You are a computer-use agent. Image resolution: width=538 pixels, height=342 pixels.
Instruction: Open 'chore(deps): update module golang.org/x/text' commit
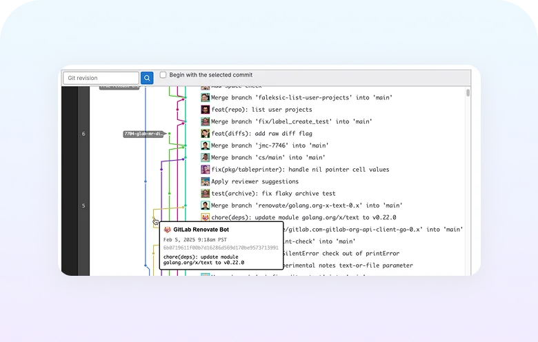click(303, 217)
